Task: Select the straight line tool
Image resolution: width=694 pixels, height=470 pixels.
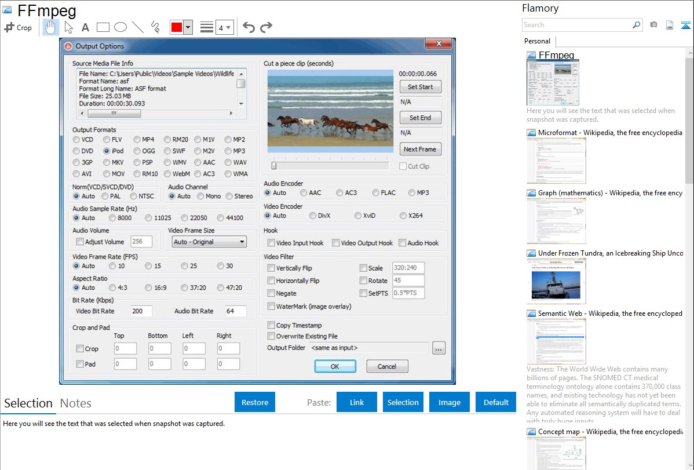Action: [138, 27]
